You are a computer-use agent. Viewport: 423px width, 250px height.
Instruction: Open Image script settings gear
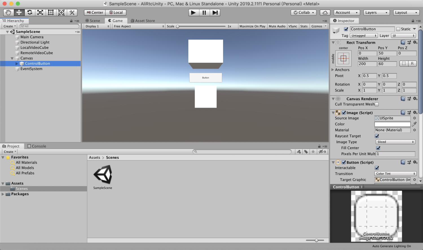[x=415, y=112]
